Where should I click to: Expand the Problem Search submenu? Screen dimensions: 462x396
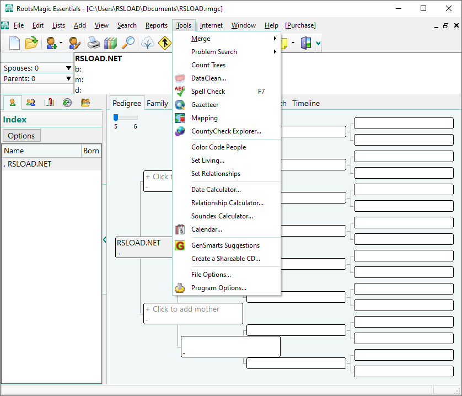[275, 52]
